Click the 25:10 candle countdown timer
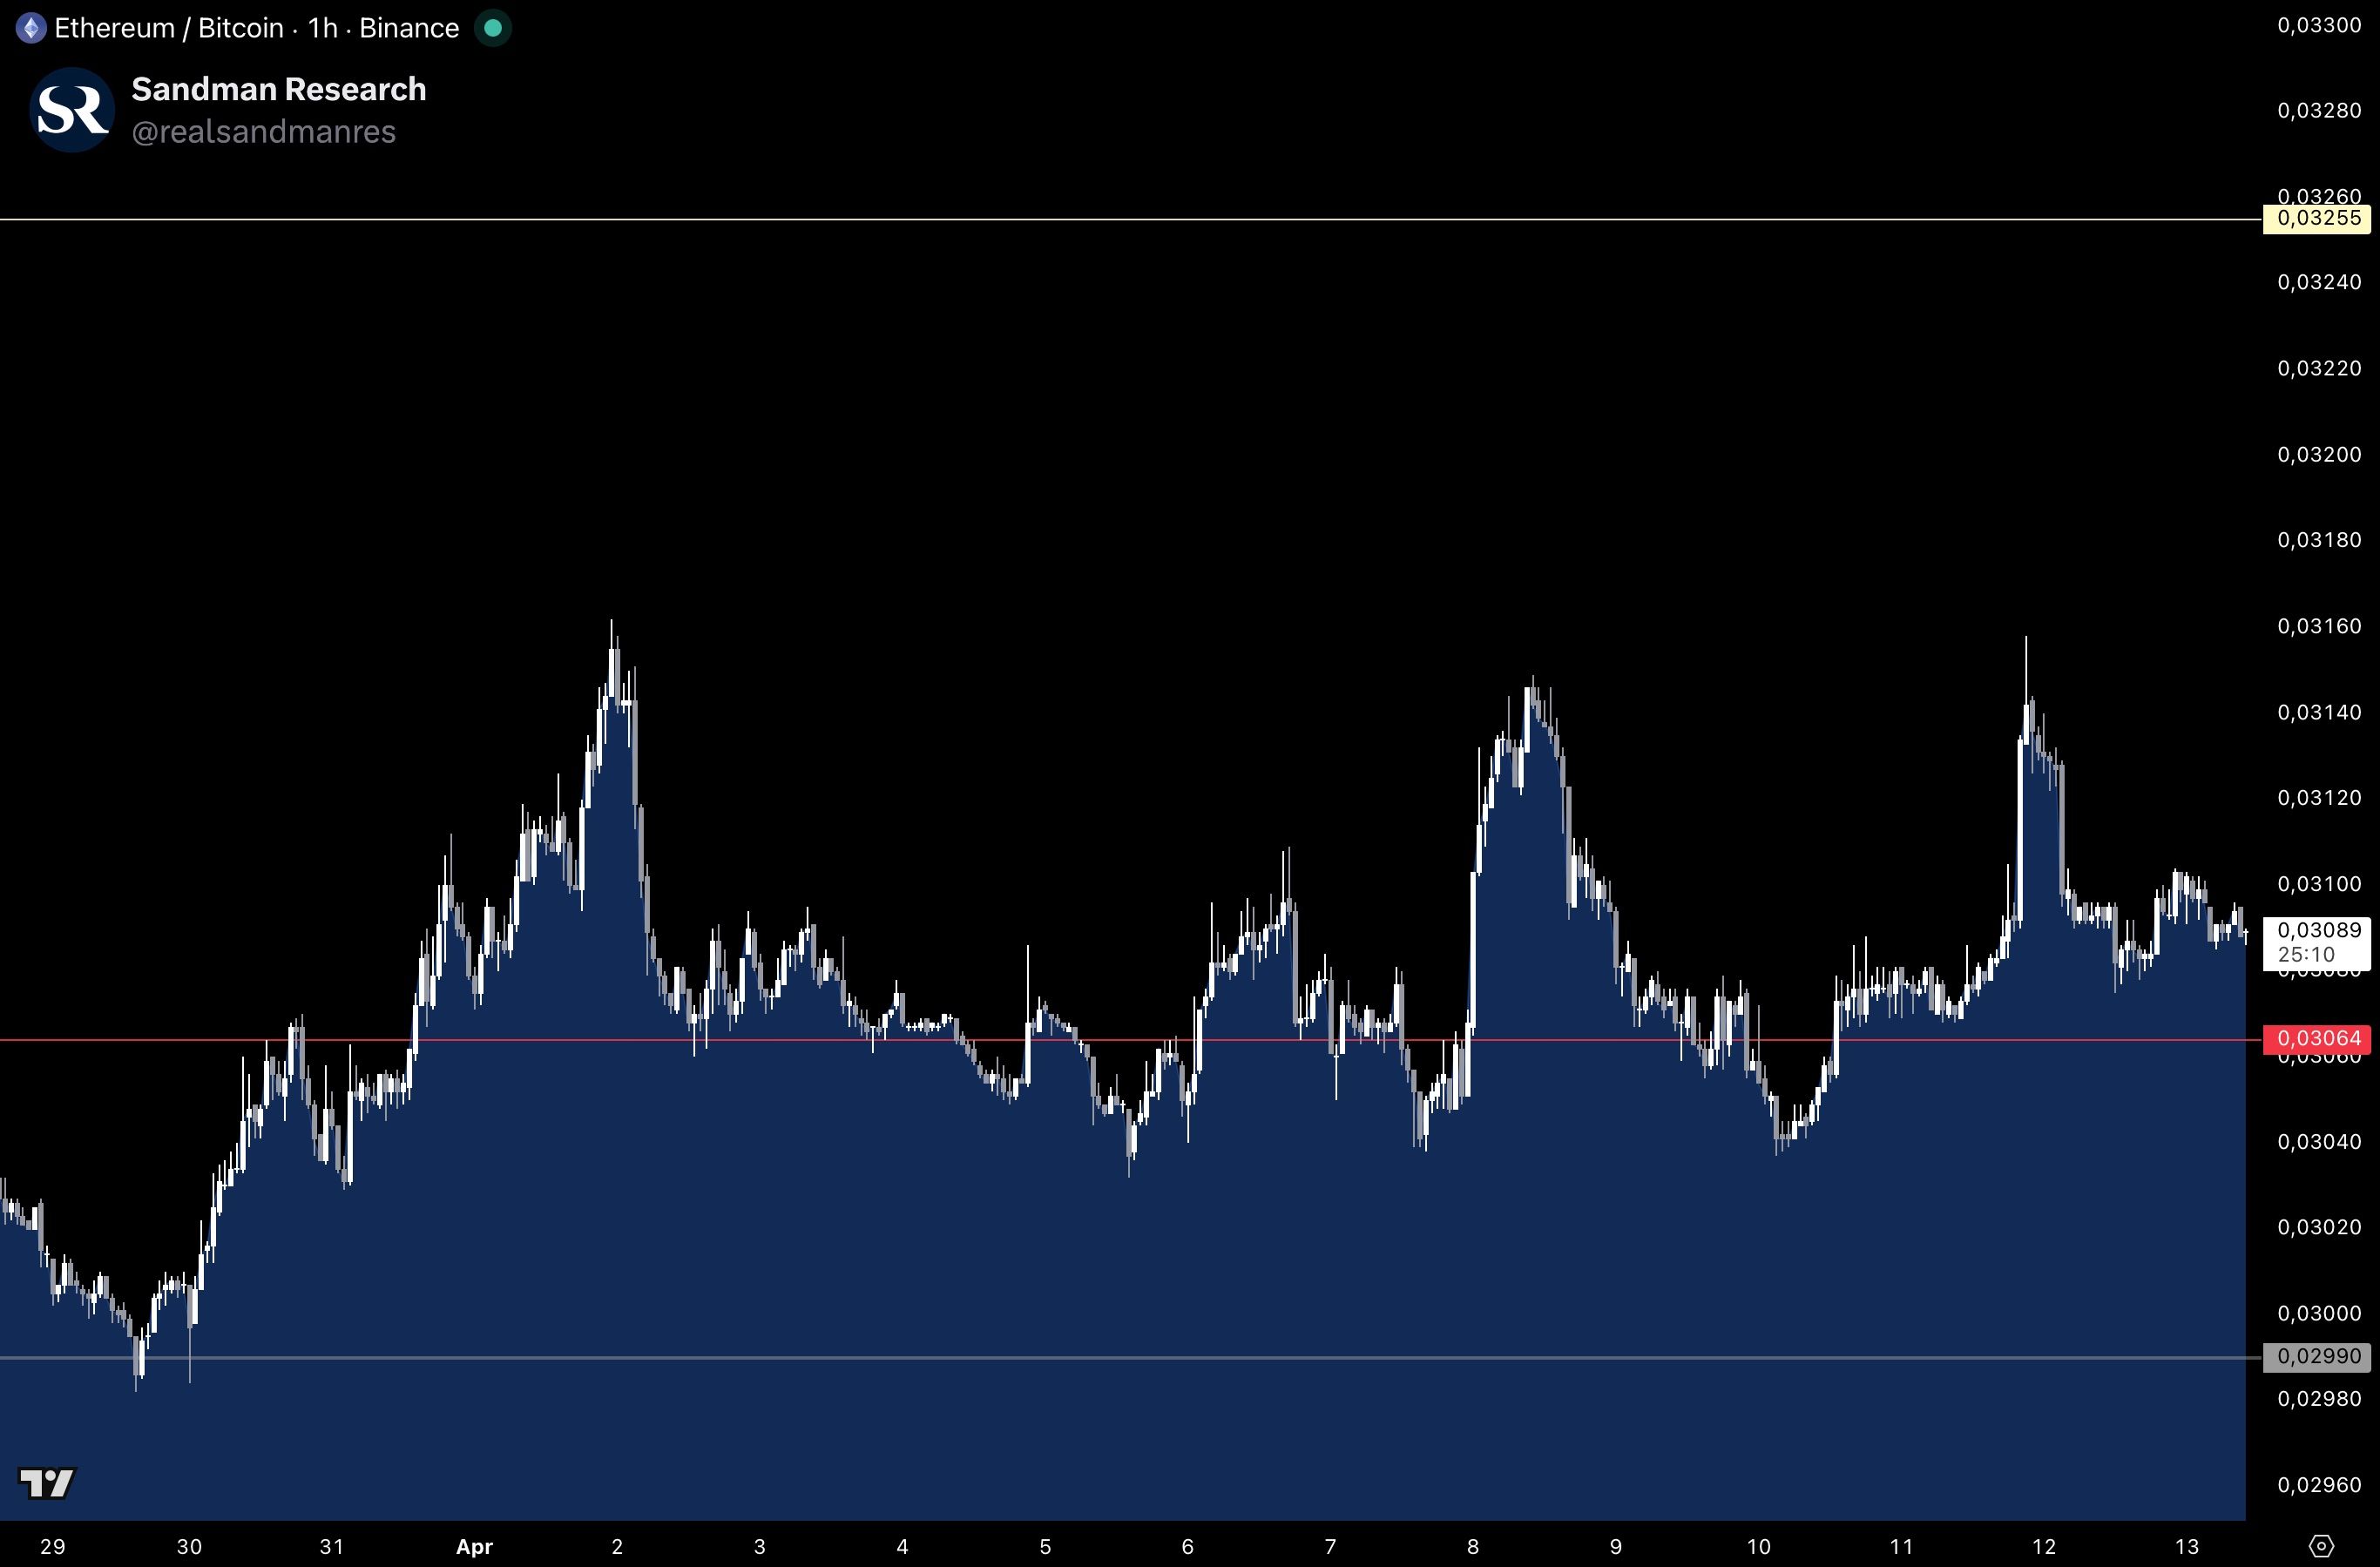Viewport: 2380px width, 1567px height. pyautogui.click(x=2306, y=954)
